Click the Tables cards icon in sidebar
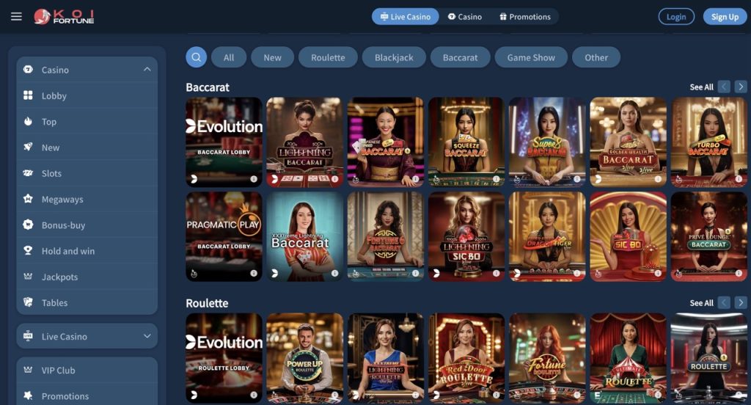Screen dimensions: 751x405 [x=29, y=302]
